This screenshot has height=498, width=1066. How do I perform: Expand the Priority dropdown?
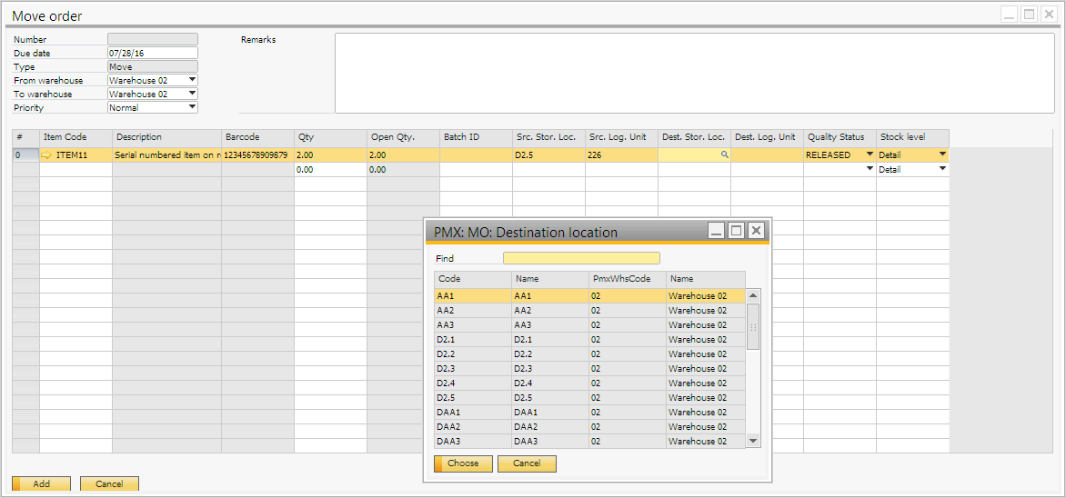192,107
